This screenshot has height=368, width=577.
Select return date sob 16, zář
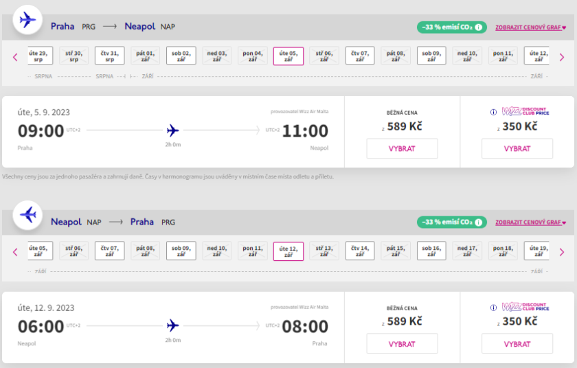(x=431, y=251)
